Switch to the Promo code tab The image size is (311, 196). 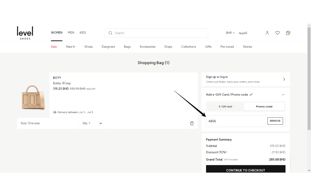(x=264, y=106)
